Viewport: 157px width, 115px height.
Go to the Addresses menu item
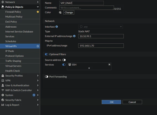pos(20,27)
